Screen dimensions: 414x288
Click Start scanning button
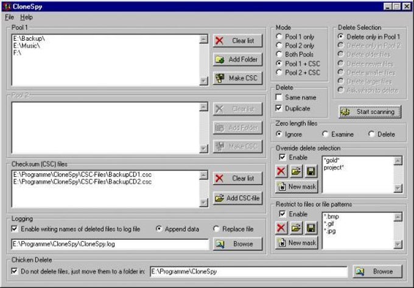[x=370, y=111]
